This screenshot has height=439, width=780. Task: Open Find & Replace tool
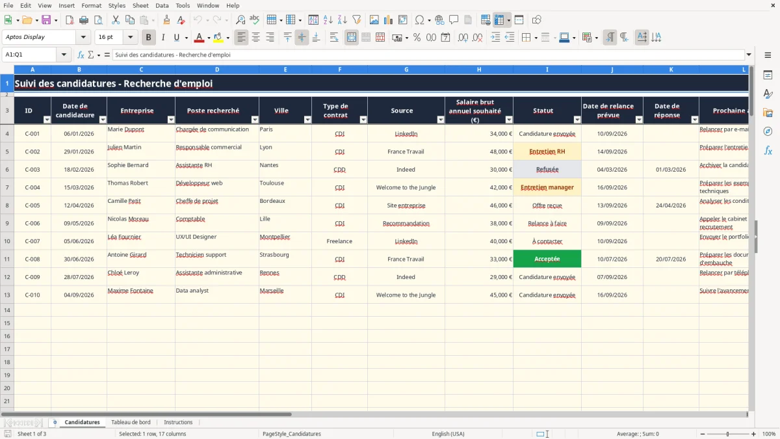coord(240,20)
